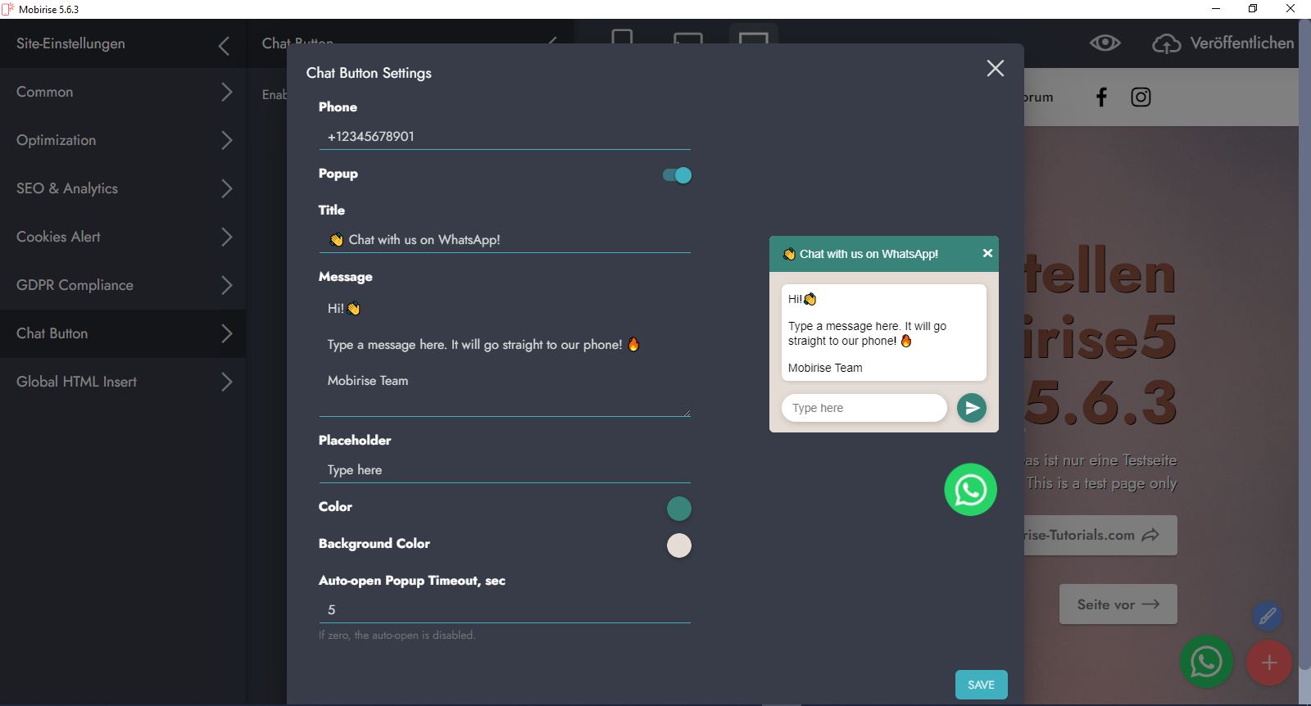
Task: Open the Background Color swatch
Action: point(678,545)
